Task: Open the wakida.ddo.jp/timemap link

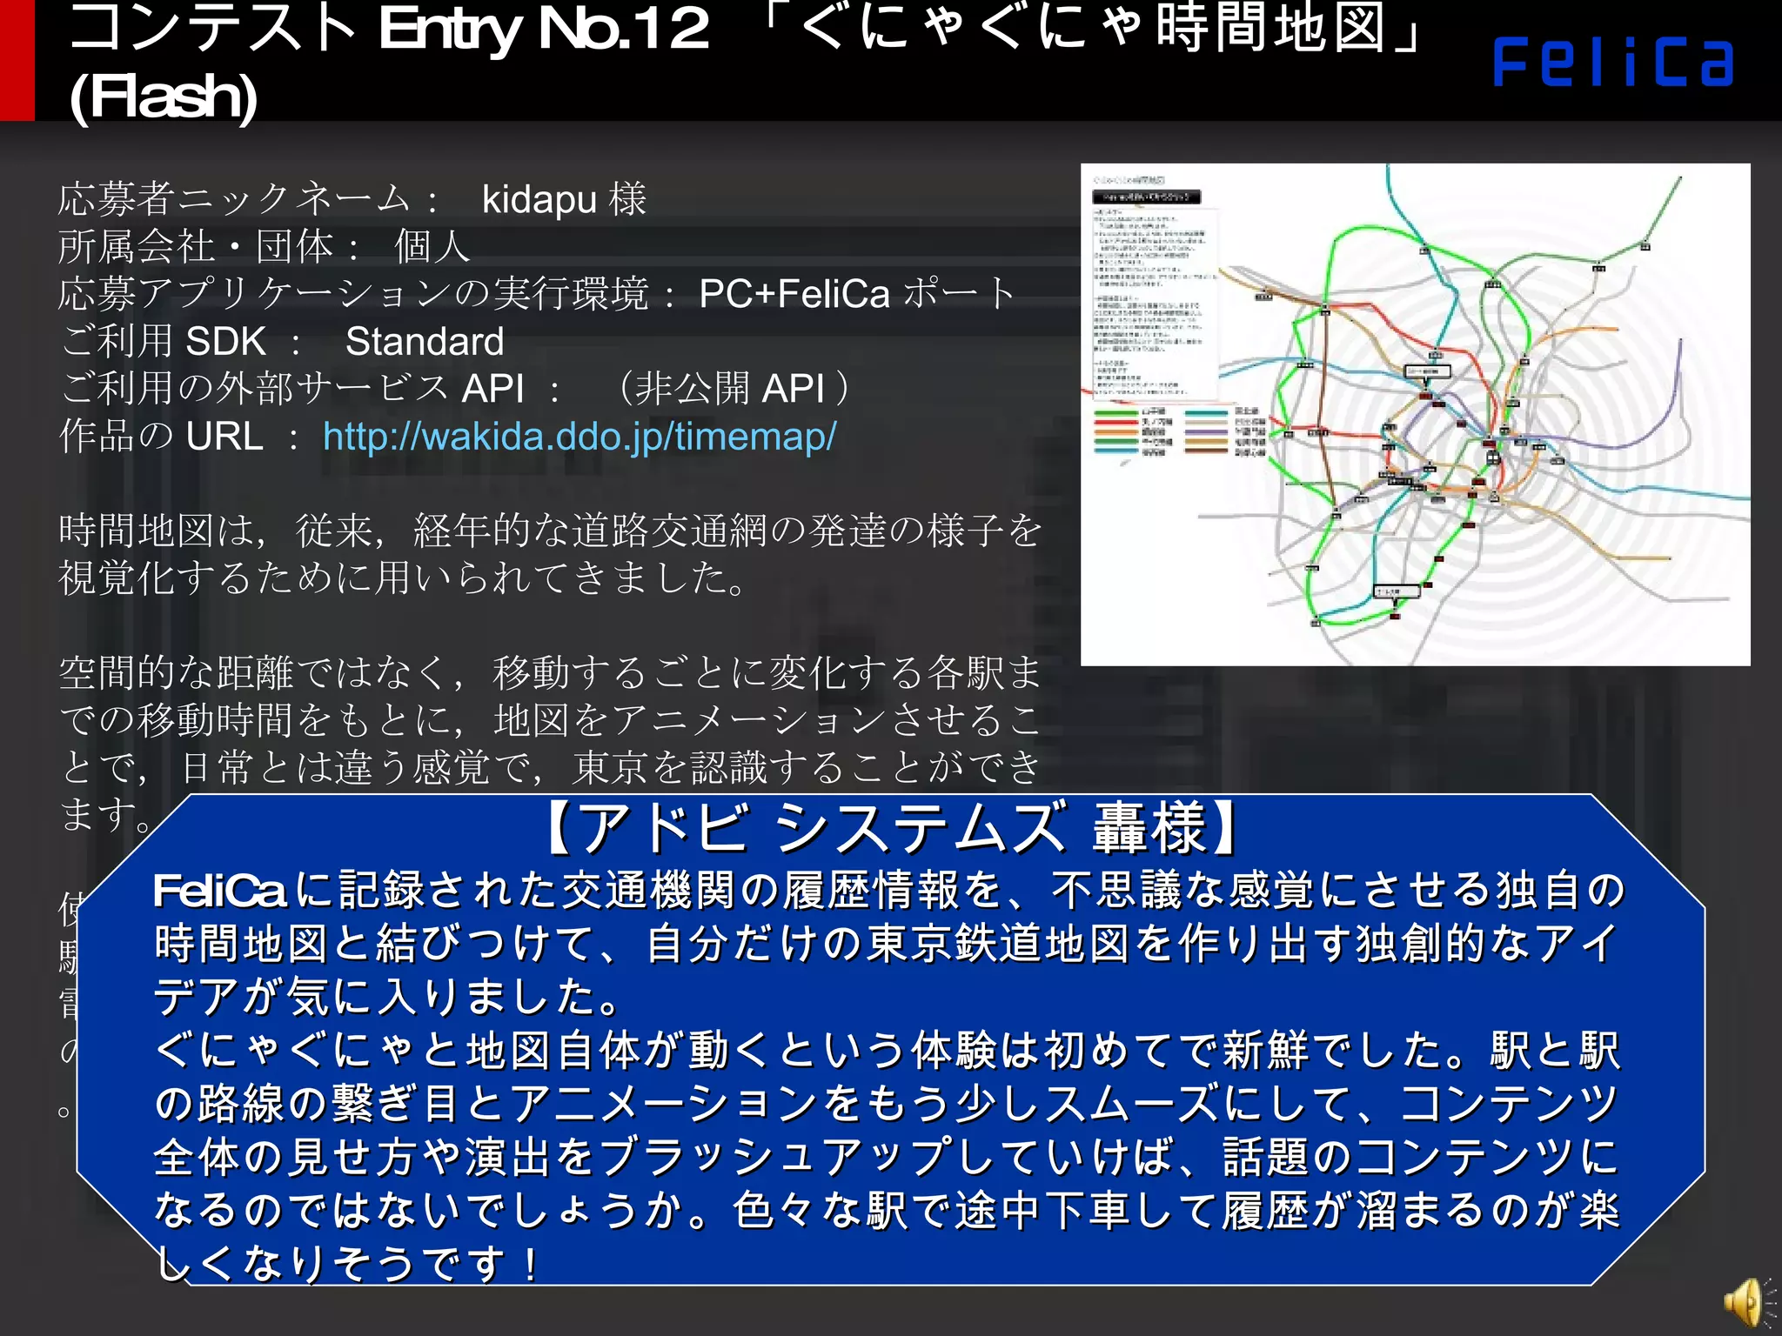Action: (579, 436)
